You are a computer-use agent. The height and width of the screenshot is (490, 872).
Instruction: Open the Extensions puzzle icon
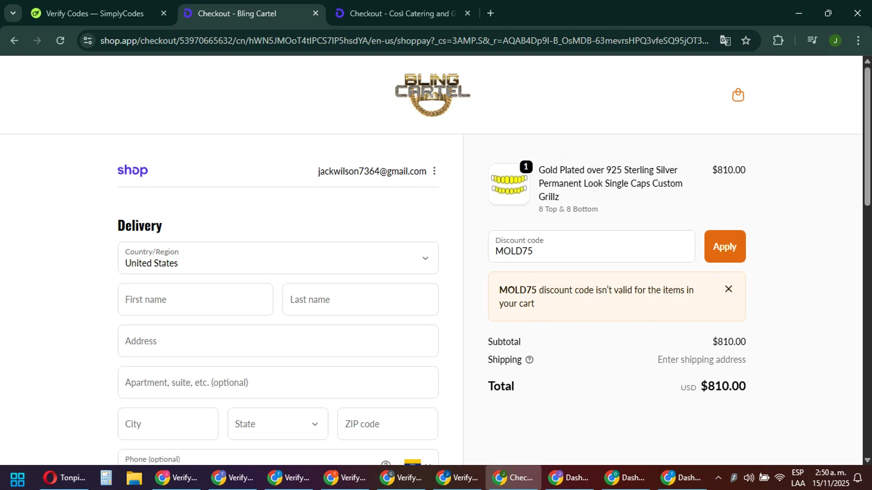point(778,41)
